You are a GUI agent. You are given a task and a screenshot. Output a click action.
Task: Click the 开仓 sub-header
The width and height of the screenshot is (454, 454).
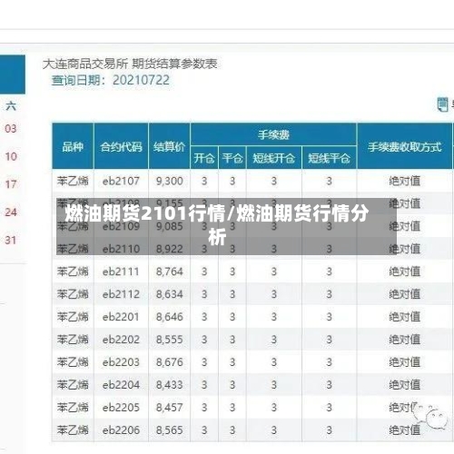click(204, 158)
